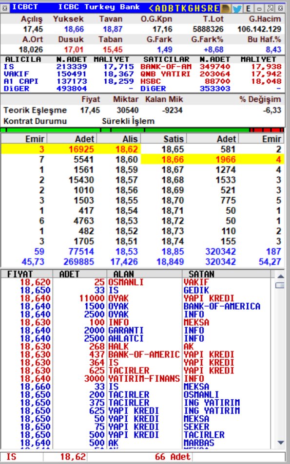290x464 pixels.
Task: Click seller QNB YATIRI in SATICILAR list
Action: 165,74
